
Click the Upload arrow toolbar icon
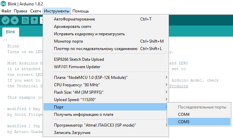[14, 20]
